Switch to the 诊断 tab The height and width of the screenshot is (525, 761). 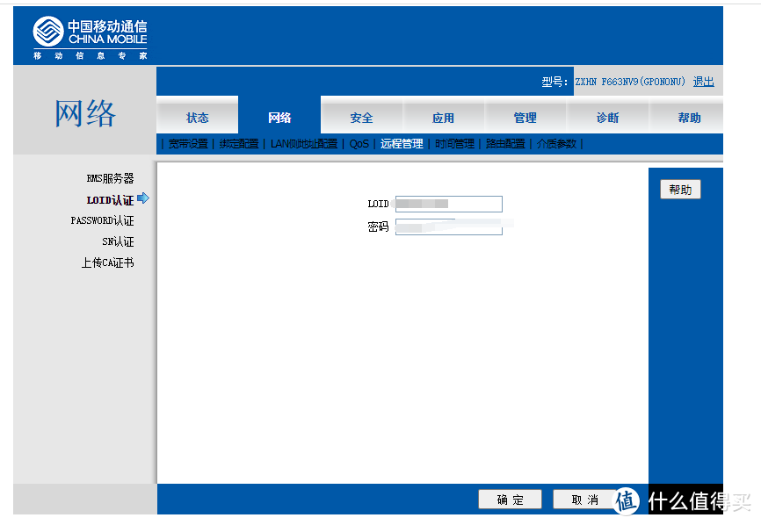(x=606, y=117)
